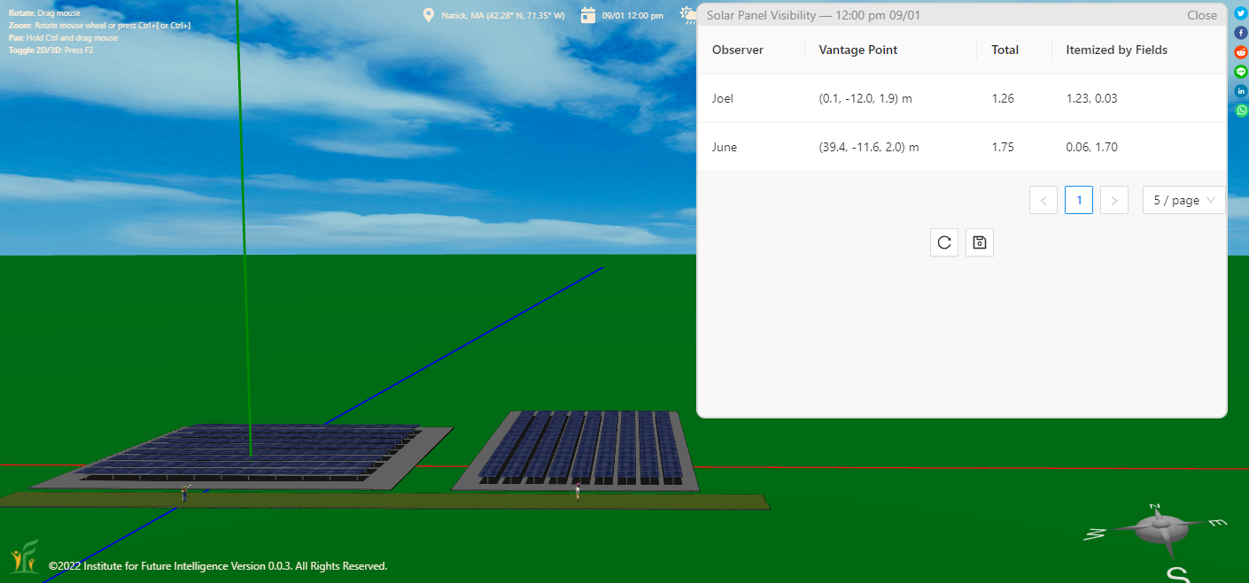Share on WhatsApp via sidebar icon
This screenshot has height=583, width=1249.
(x=1241, y=111)
